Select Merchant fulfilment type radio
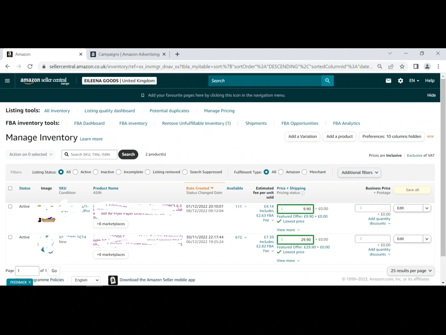446x335 pixels. pyautogui.click(x=304, y=172)
